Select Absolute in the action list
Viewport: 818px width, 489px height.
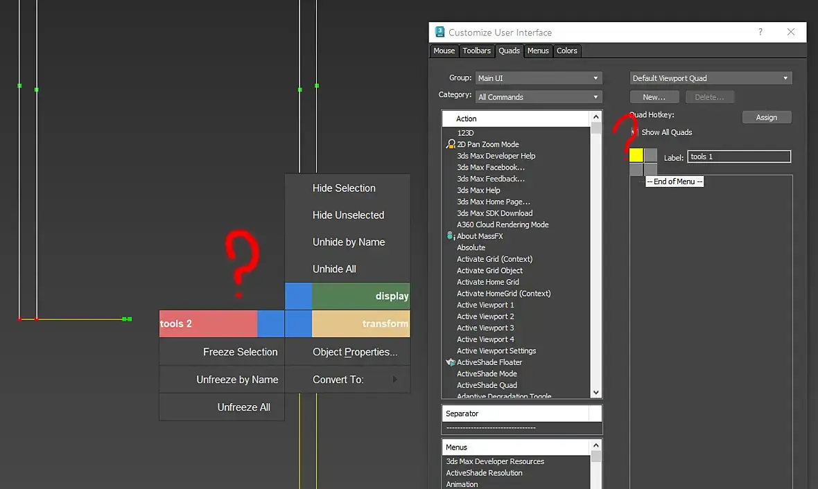point(471,248)
